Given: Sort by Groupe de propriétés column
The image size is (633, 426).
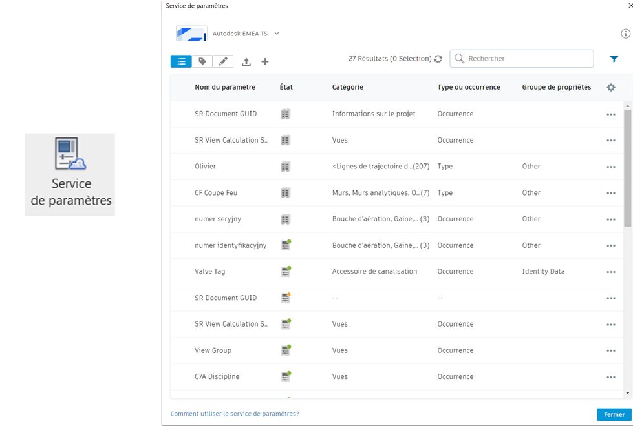Looking at the screenshot, I should click(556, 87).
